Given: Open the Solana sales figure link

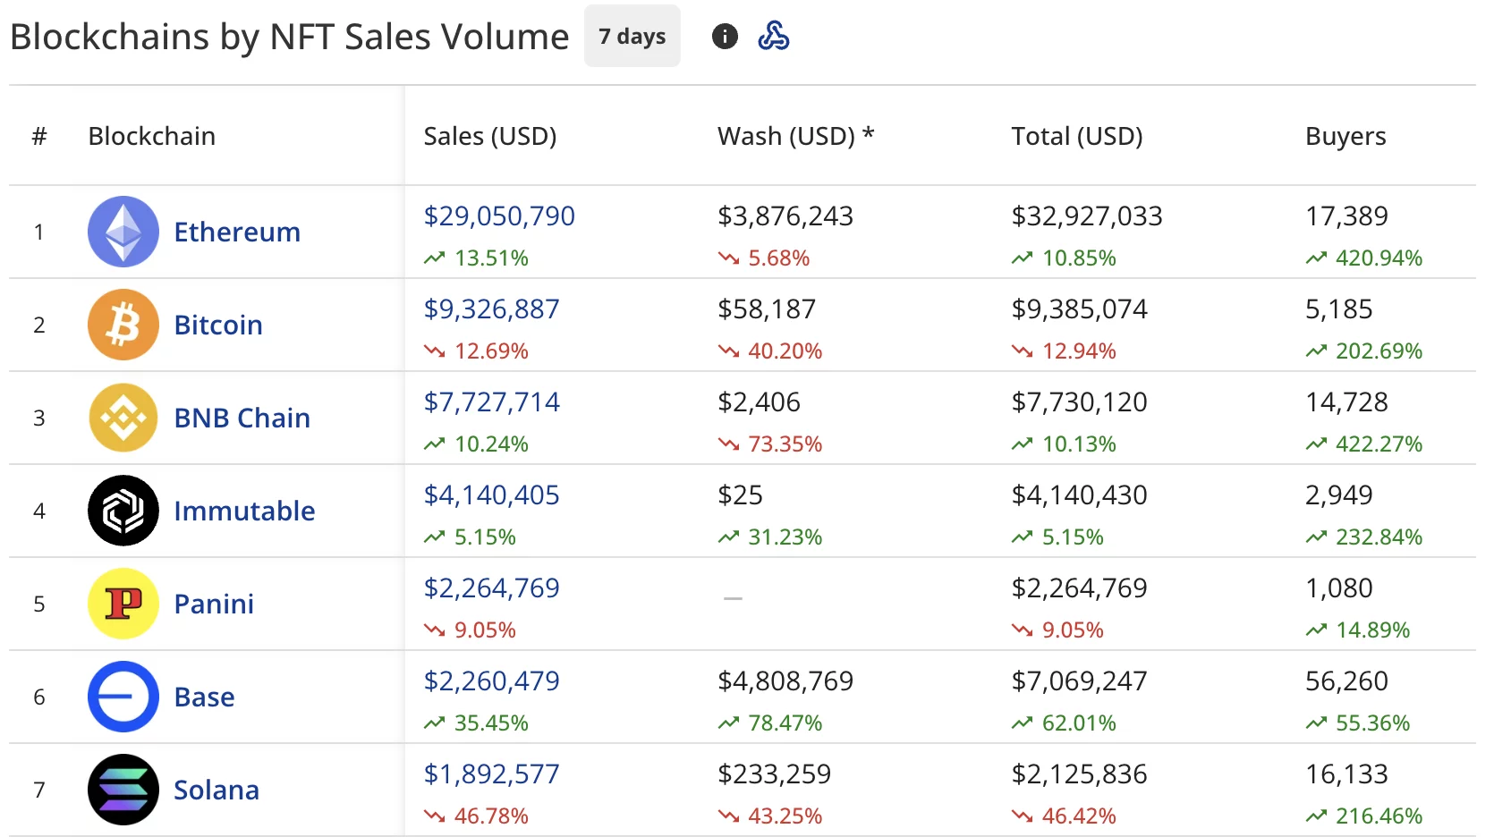Looking at the screenshot, I should pos(491,774).
